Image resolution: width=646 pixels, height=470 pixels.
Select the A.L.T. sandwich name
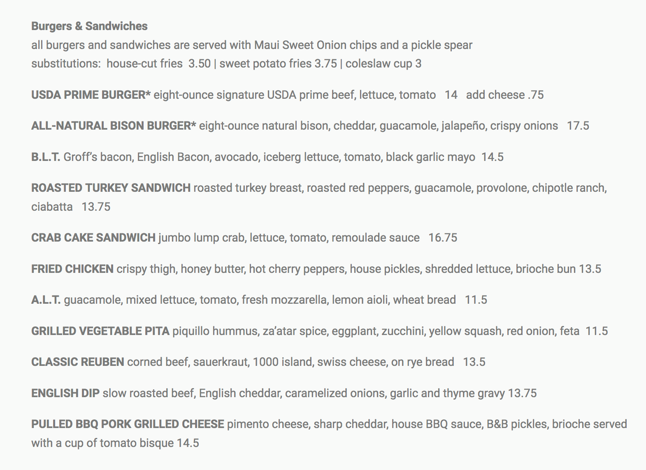click(46, 300)
